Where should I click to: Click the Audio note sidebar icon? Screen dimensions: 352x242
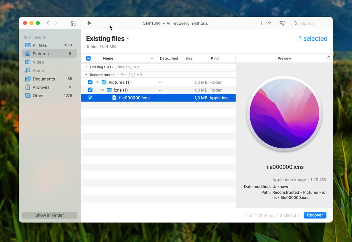(x=27, y=70)
